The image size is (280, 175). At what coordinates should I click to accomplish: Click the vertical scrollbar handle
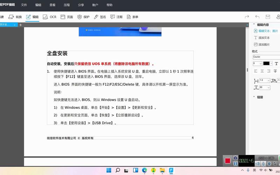[x=247, y=70]
